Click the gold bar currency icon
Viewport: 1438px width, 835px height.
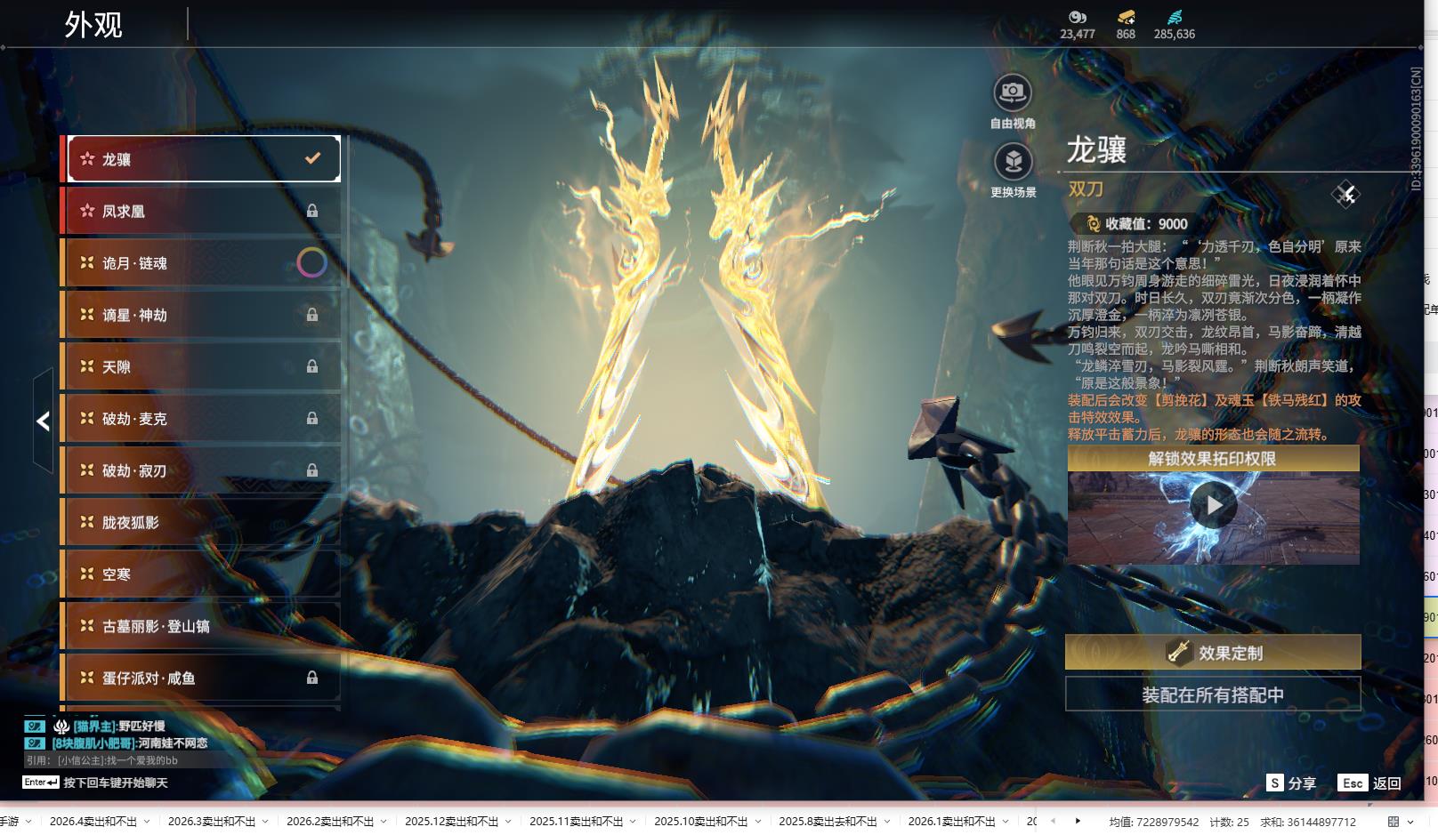coord(1126,17)
